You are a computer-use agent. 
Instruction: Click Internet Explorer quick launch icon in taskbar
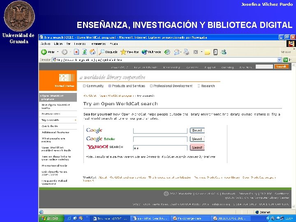tap(69, 218)
